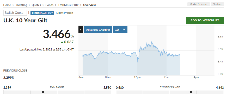Click the orange previous close line on chart
This screenshot has height=96, width=227.
[x=146, y=63]
